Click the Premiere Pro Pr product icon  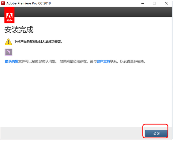(x=9, y=52)
